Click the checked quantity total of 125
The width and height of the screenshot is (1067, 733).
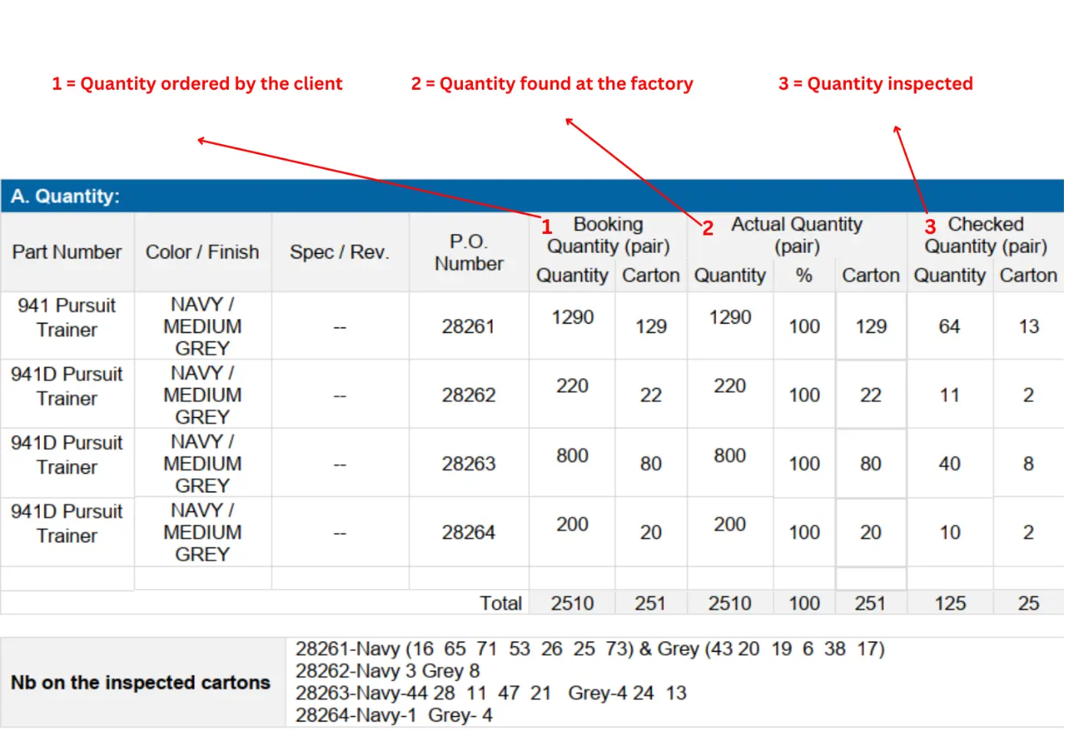(950, 603)
